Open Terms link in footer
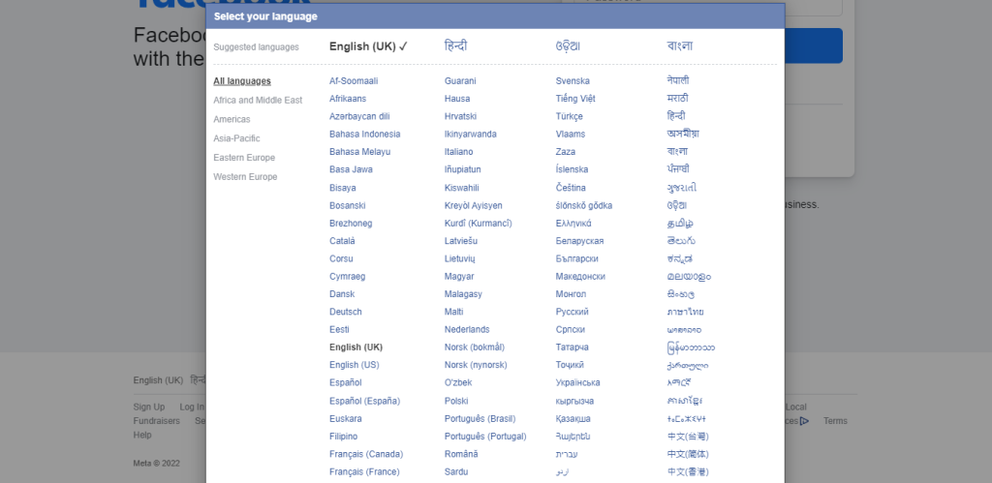The width and height of the screenshot is (992, 483). [835, 421]
